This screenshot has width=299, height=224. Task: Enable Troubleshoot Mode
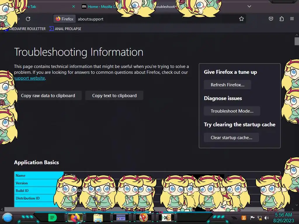pos(232,111)
